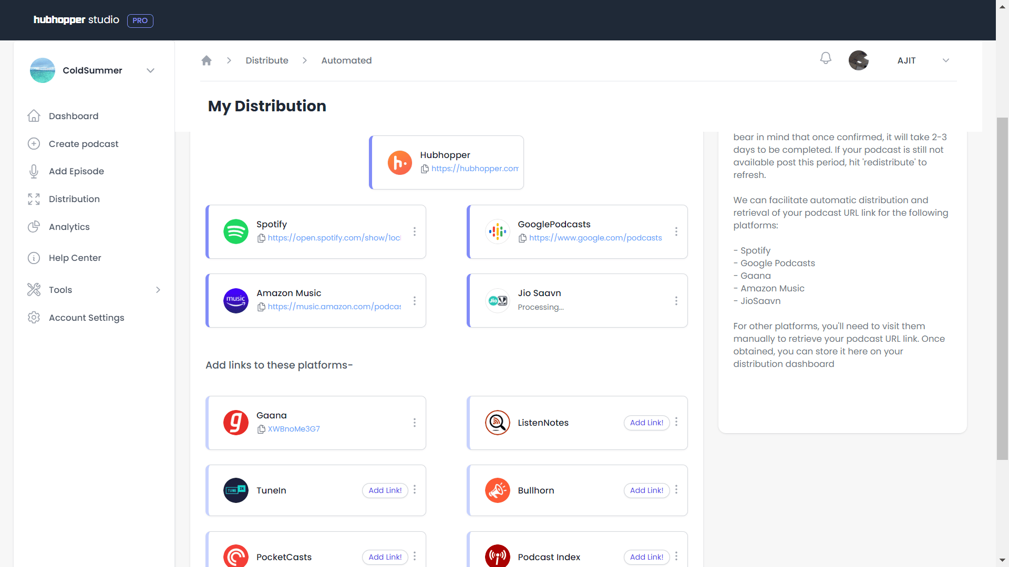Image resolution: width=1009 pixels, height=567 pixels.
Task: Go to Analytics in sidebar
Action: click(69, 227)
